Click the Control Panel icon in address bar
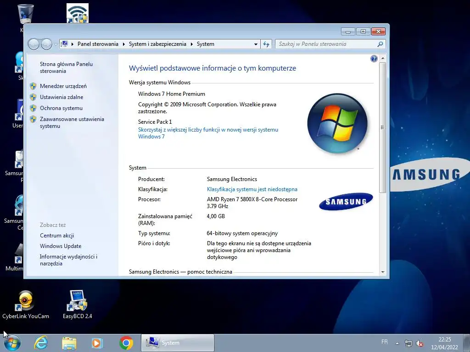Image resolution: width=470 pixels, height=352 pixels. click(64, 44)
